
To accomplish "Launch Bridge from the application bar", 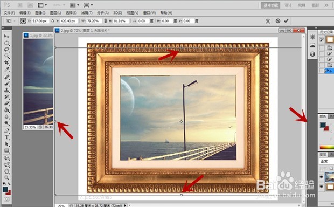I will (x=20, y=5).
